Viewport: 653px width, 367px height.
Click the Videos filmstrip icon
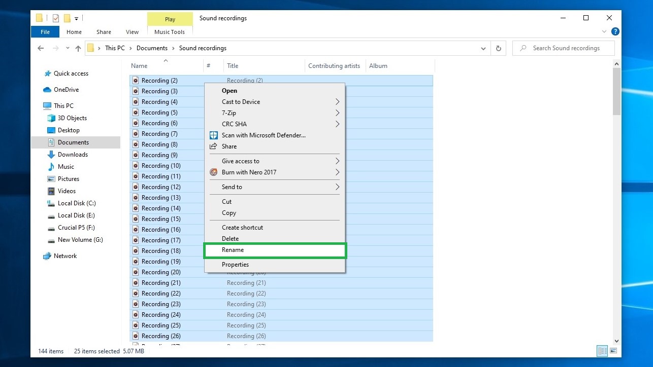point(51,191)
